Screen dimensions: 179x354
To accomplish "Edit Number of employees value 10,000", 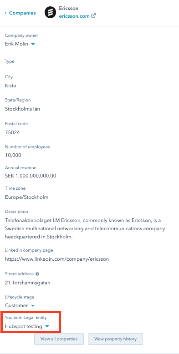I will [x=13, y=155].
